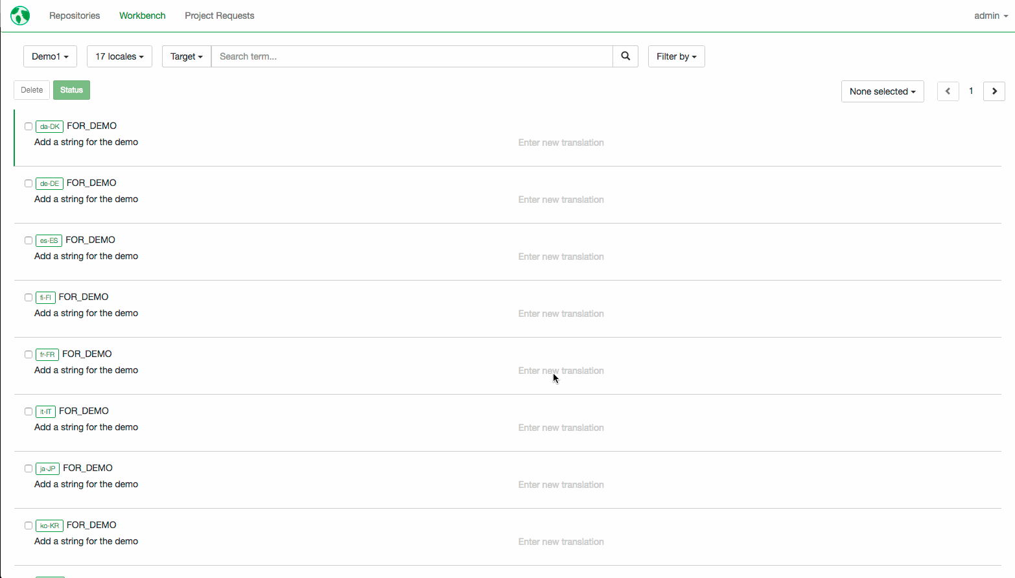
Task: Open the Workbench tab
Action: point(142,16)
